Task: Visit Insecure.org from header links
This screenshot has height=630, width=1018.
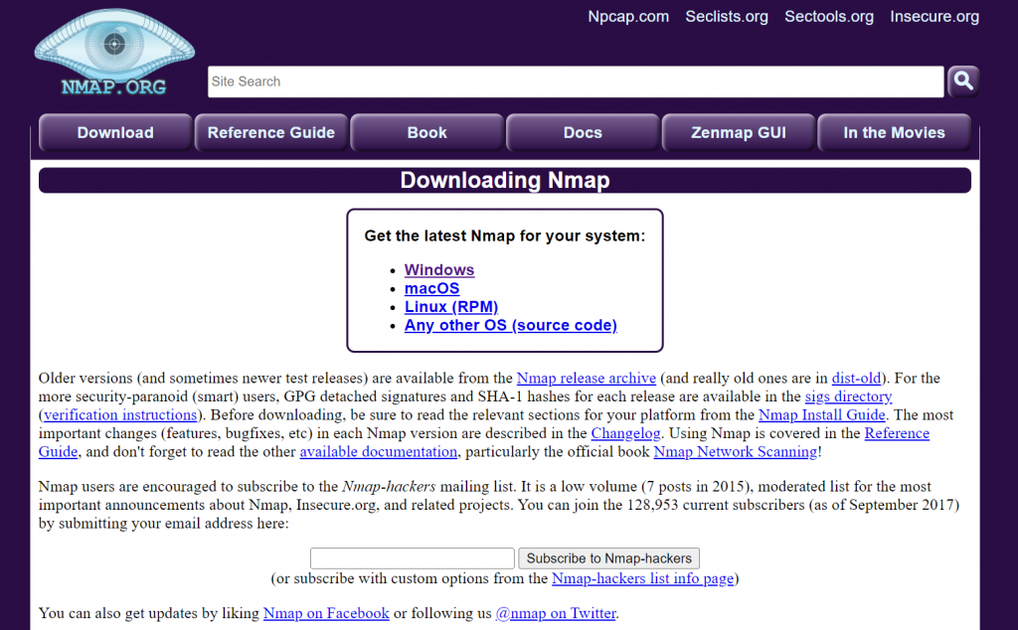Action: (934, 16)
